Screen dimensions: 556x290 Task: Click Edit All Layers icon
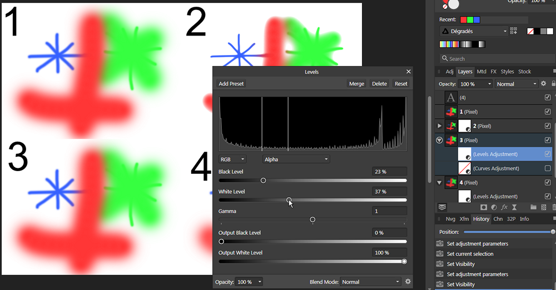point(442,207)
